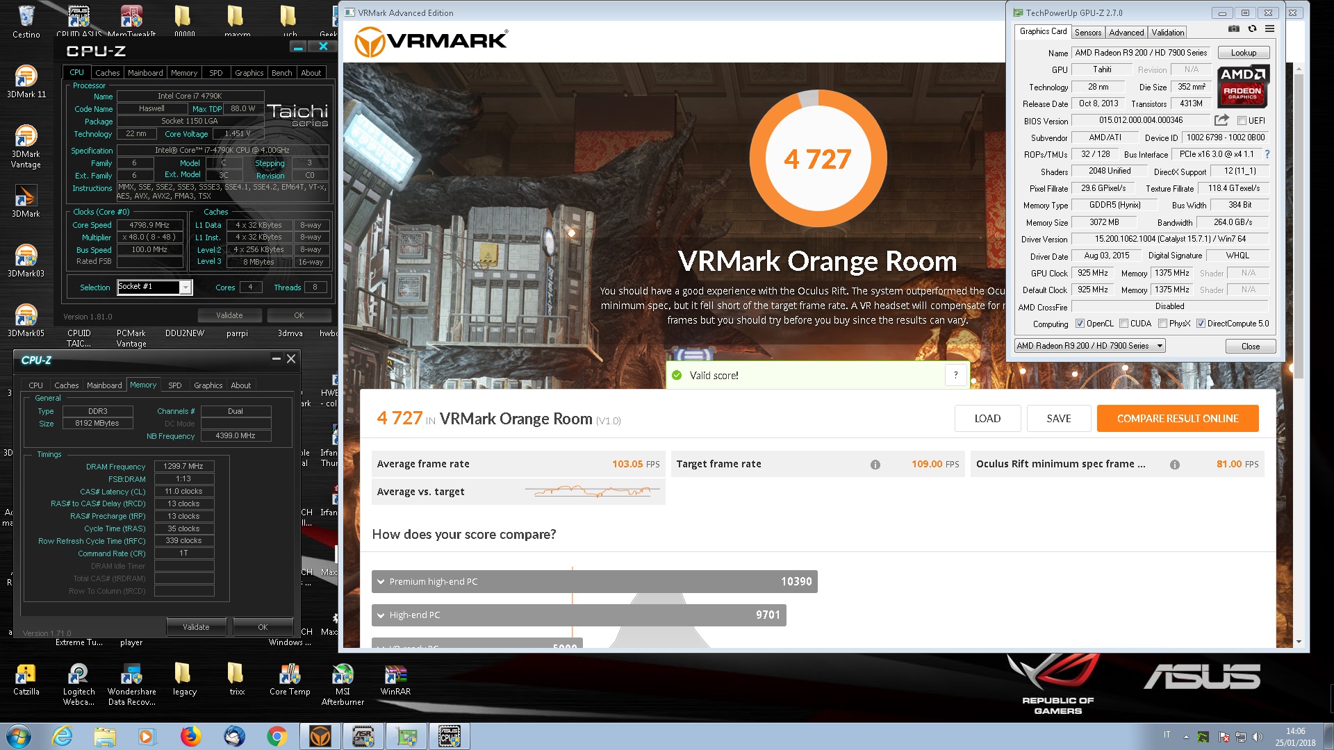Click Validate in the top CPU-Z window
This screenshot has height=750, width=1334.
coord(229,315)
